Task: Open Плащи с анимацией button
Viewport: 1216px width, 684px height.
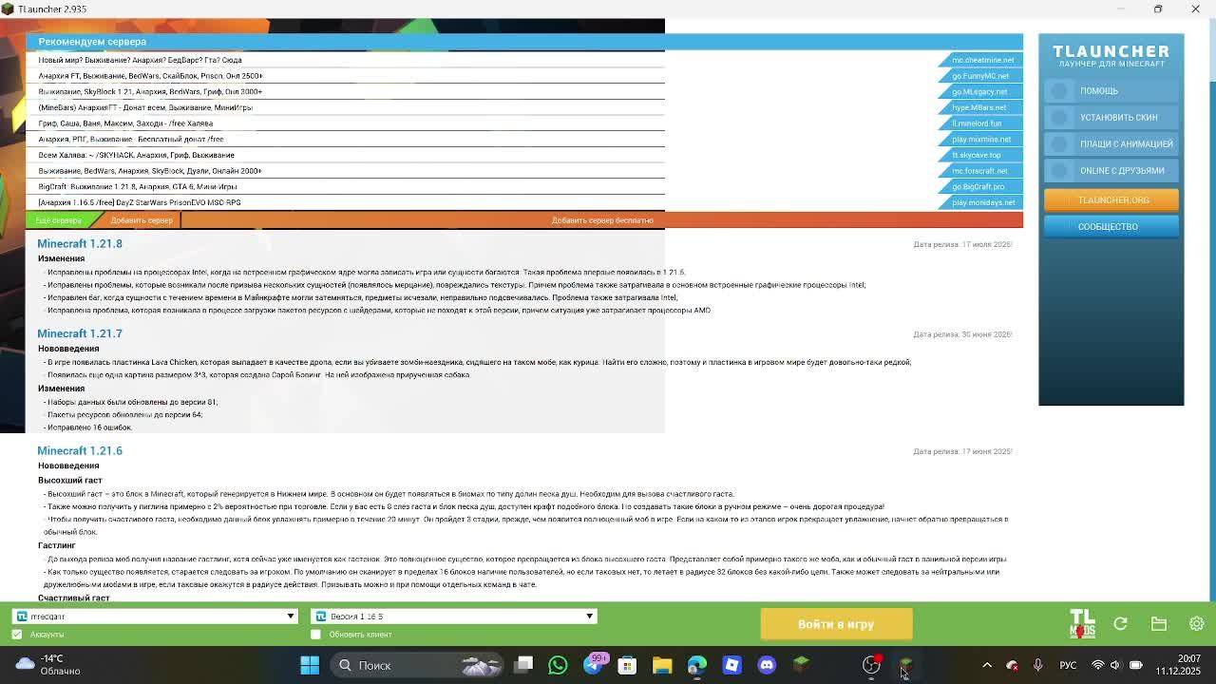Action: [1111, 144]
